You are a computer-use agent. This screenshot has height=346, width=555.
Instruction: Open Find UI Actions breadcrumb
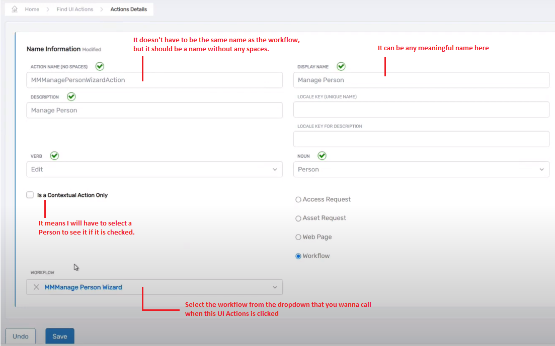coord(74,9)
